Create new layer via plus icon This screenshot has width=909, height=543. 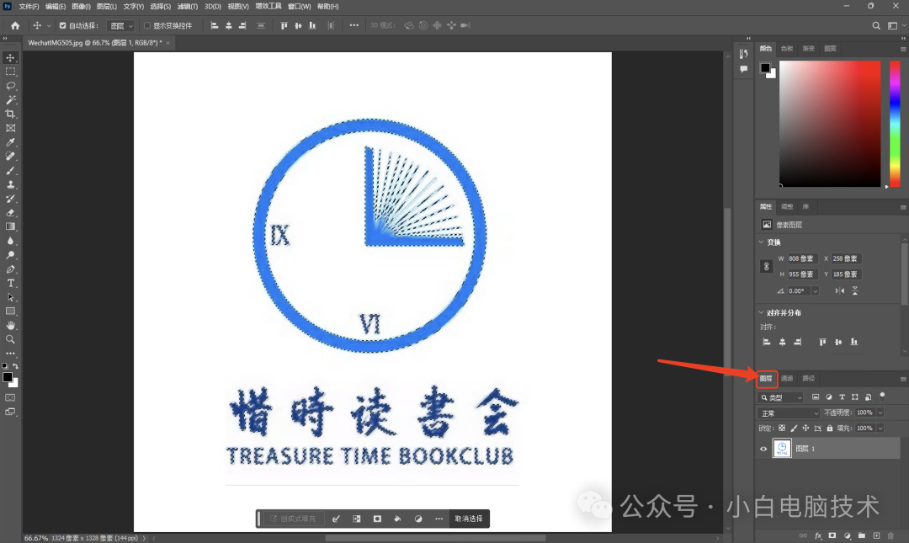(876, 535)
